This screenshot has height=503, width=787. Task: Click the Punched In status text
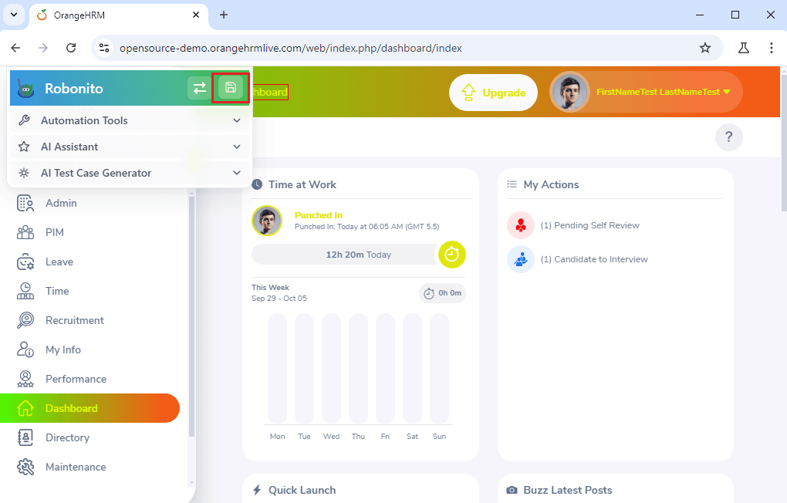coord(318,214)
